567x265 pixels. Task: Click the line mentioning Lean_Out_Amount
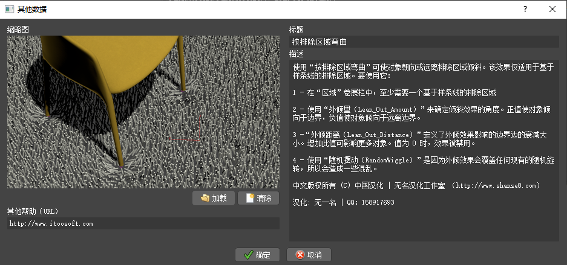pos(423,109)
